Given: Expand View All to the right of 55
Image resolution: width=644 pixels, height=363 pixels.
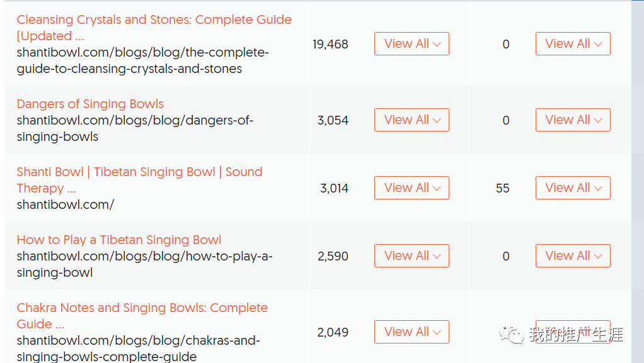Looking at the screenshot, I should coord(573,188).
